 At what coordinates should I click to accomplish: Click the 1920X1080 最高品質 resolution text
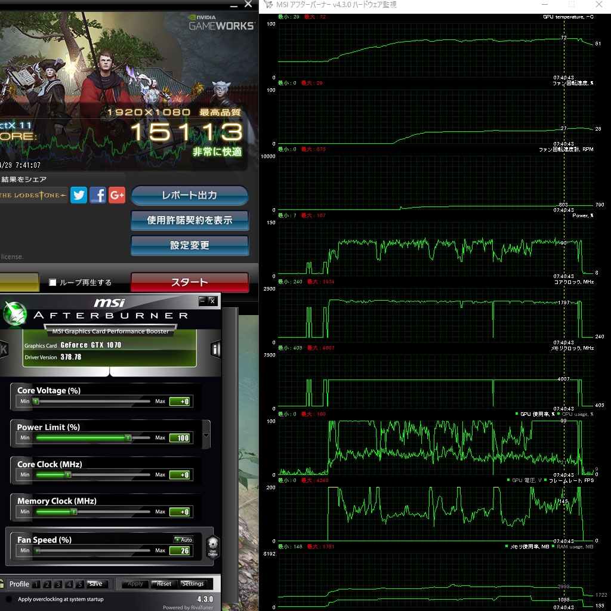(174, 112)
